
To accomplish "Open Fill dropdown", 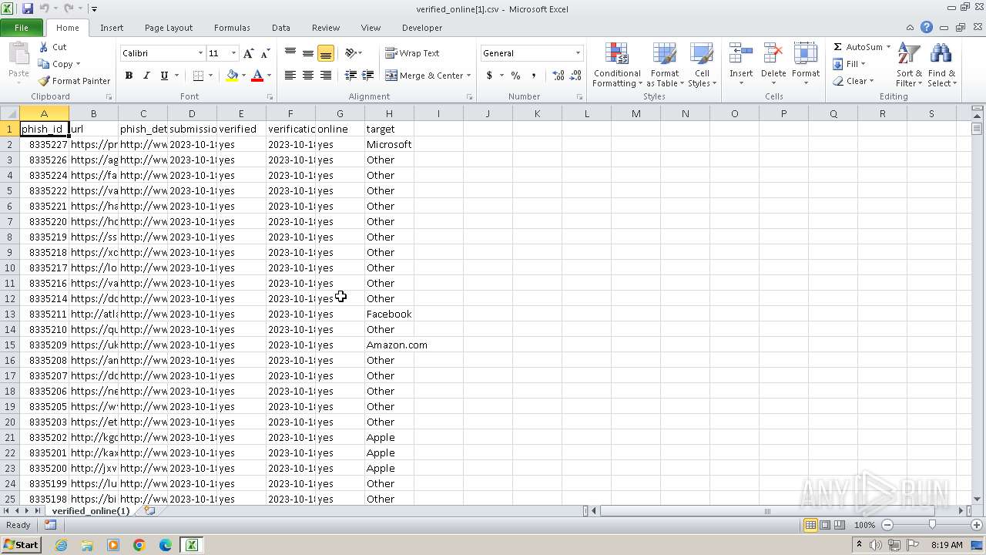I will [850, 64].
